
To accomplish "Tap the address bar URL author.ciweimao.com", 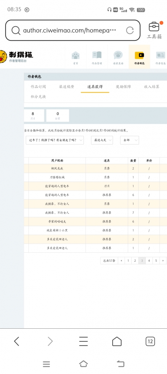I will tap(70, 30).
